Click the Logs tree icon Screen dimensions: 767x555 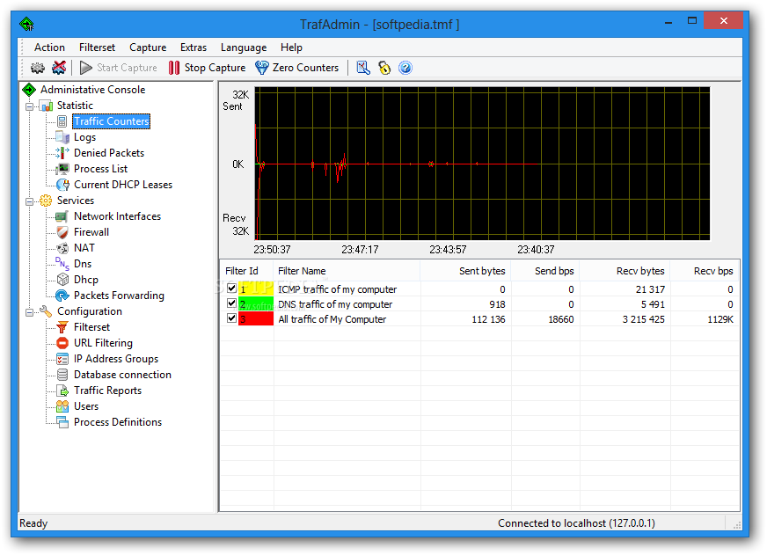[x=62, y=137]
